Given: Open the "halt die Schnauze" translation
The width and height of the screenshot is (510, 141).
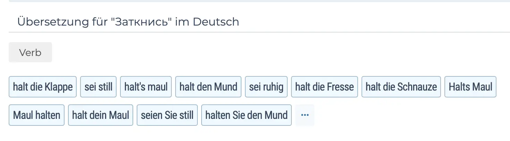Looking at the screenshot, I should [x=401, y=87].
